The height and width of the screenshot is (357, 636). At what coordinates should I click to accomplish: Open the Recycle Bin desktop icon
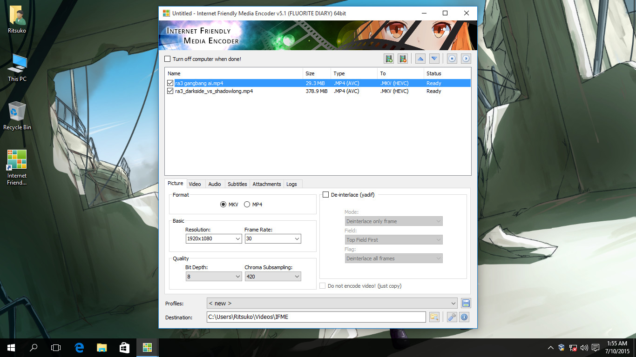click(17, 116)
